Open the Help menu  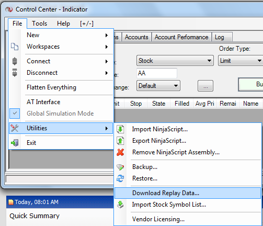[x=63, y=24]
